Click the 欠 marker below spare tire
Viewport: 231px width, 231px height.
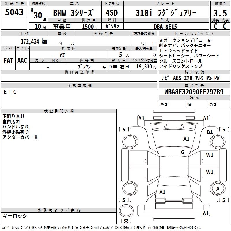(x=126, y=221)
